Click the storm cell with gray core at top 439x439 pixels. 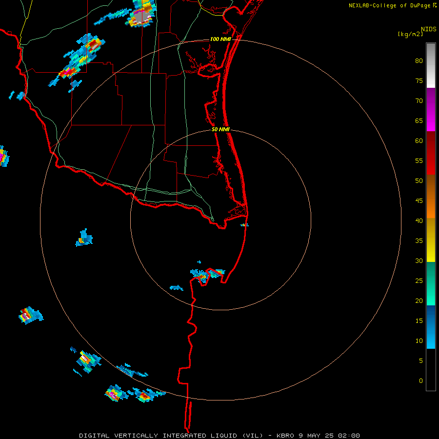141,15
